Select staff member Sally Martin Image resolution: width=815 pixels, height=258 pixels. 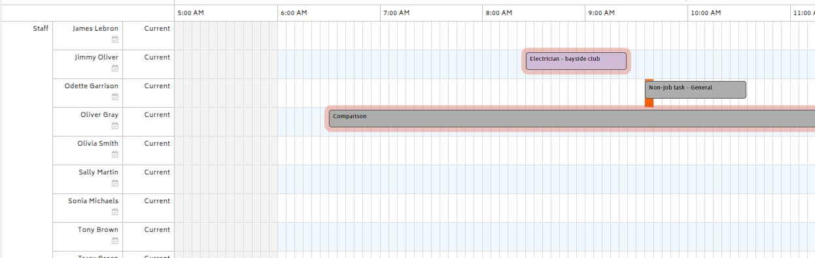coord(99,172)
